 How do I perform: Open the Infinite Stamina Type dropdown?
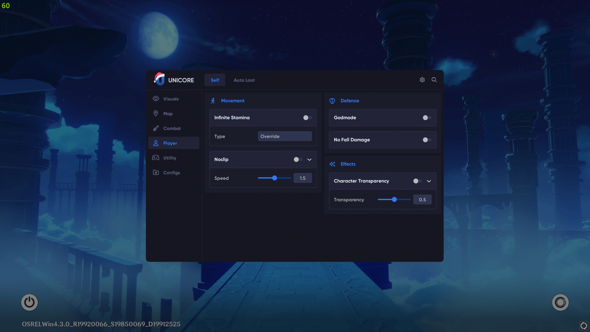(285, 136)
